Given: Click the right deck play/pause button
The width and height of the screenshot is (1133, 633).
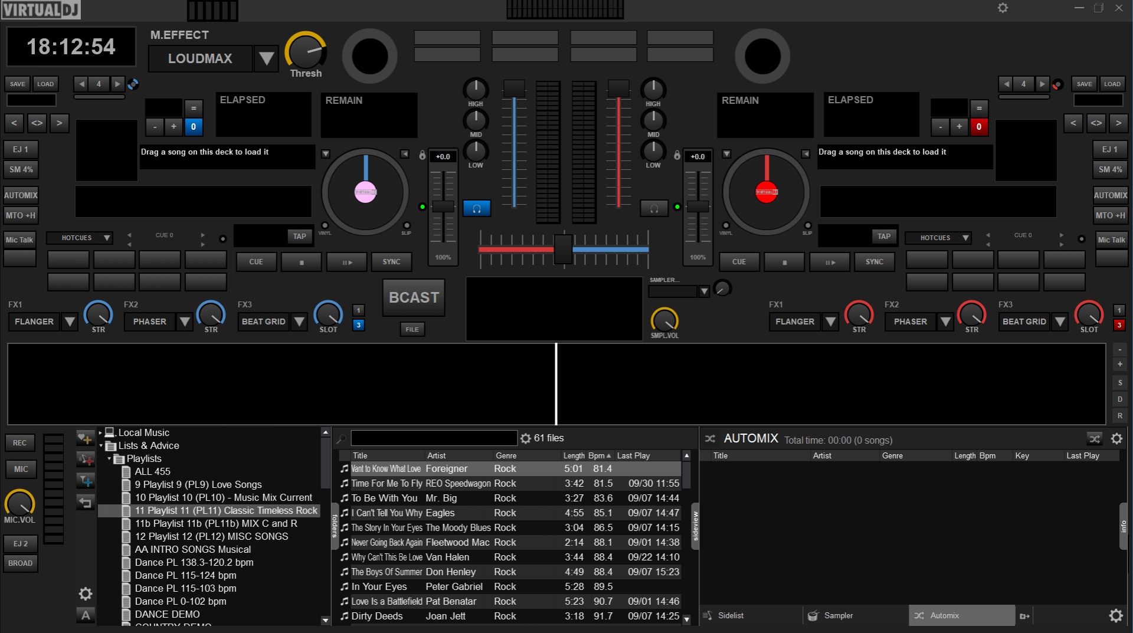Looking at the screenshot, I should (x=830, y=262).
